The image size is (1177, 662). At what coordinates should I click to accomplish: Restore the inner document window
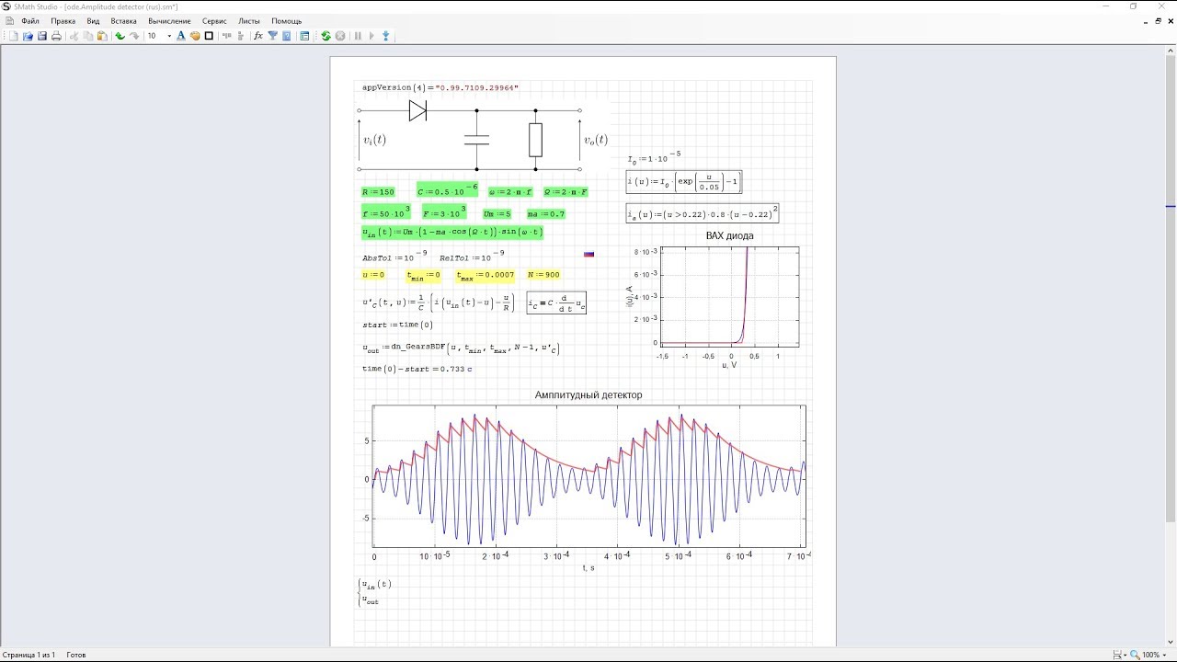coord(1158,20)
